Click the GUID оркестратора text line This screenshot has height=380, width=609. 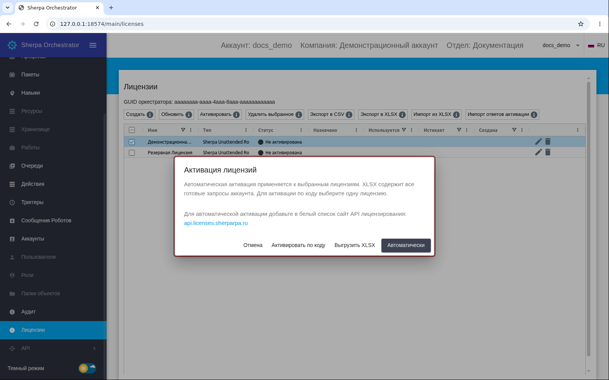(x=199, y=102)
